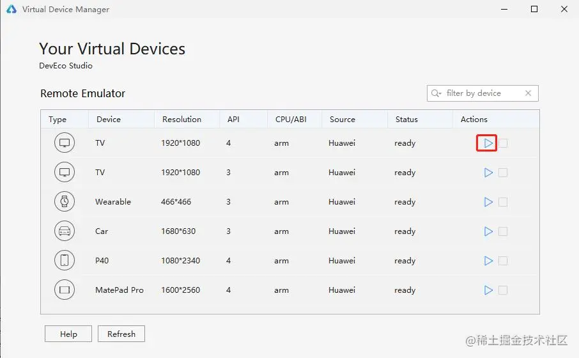Click the Refresh button
Viewport: 579px width, 358px height.
coord(121,334)
